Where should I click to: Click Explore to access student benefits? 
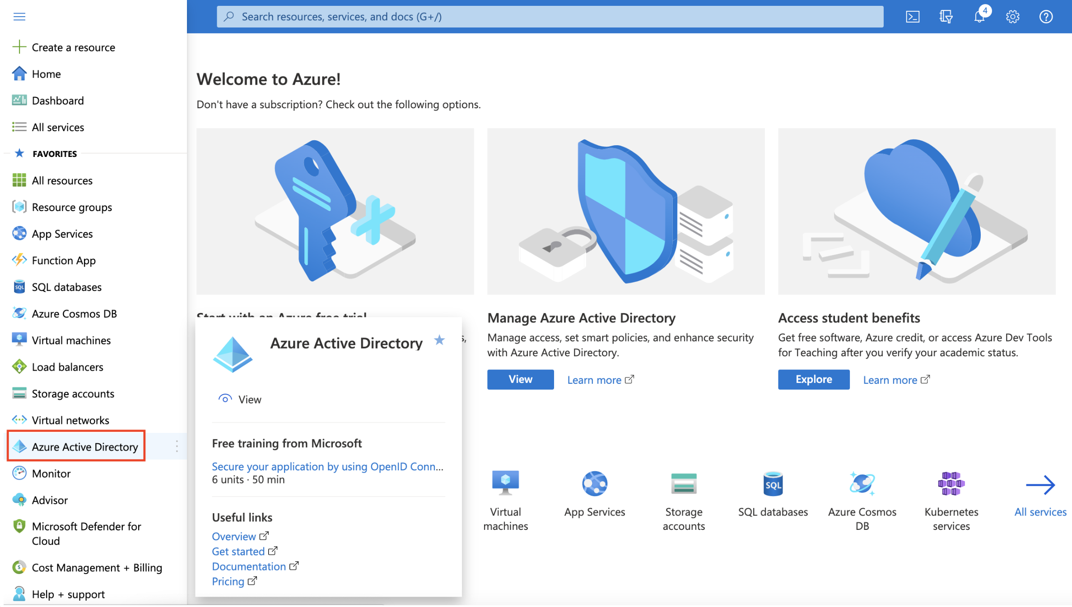click(x=813, y=379)
